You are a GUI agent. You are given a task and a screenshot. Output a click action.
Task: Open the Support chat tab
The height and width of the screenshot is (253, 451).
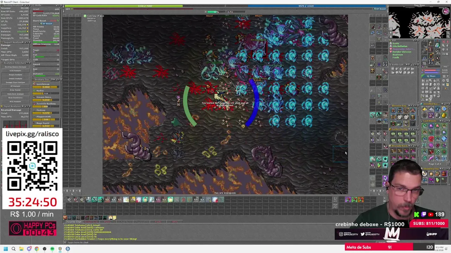[141, 222]
